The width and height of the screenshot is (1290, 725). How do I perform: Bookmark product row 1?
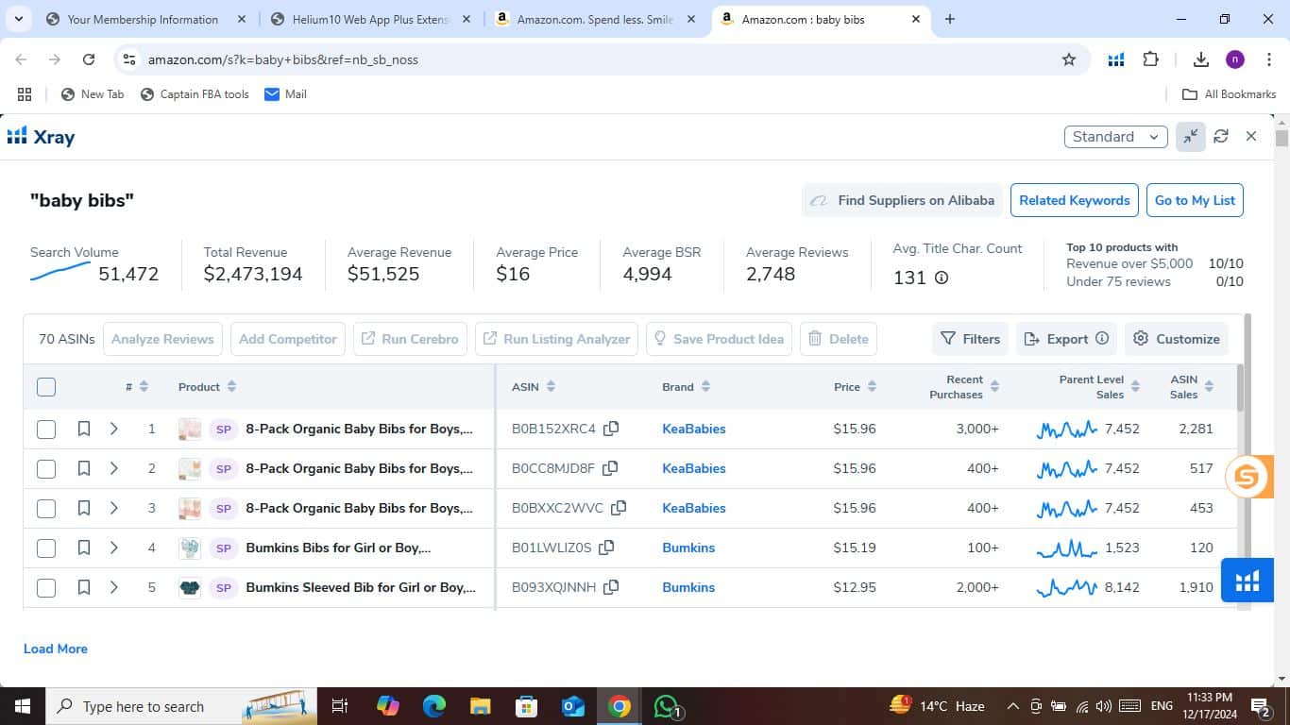pos(83,429)
